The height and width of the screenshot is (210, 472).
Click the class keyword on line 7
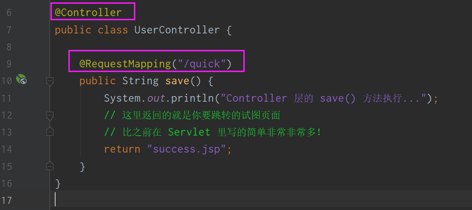point(113,30)
